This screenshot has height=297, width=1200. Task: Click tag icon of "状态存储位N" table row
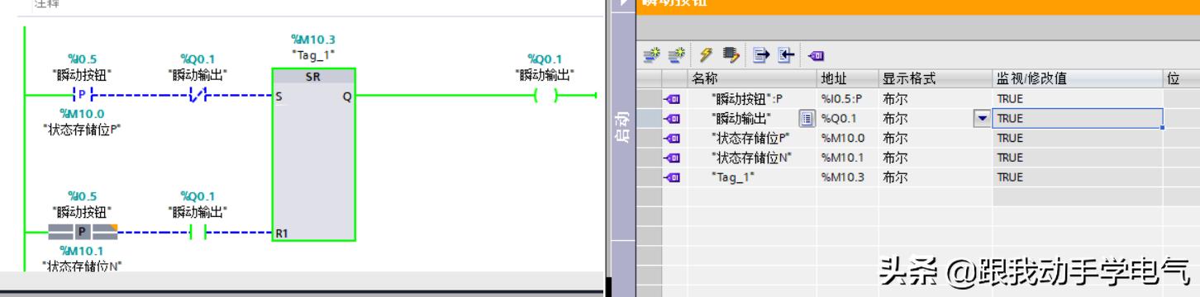coord(672,158)
